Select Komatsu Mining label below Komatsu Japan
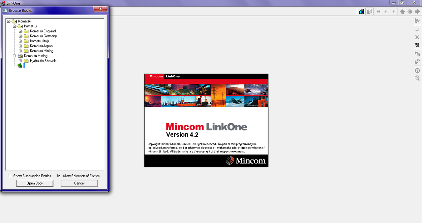422x223 pixels. (x=42, y=51)
